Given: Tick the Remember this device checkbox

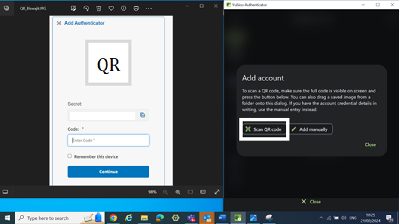Looking at the screenshot, I should click(x=70, y=156).
